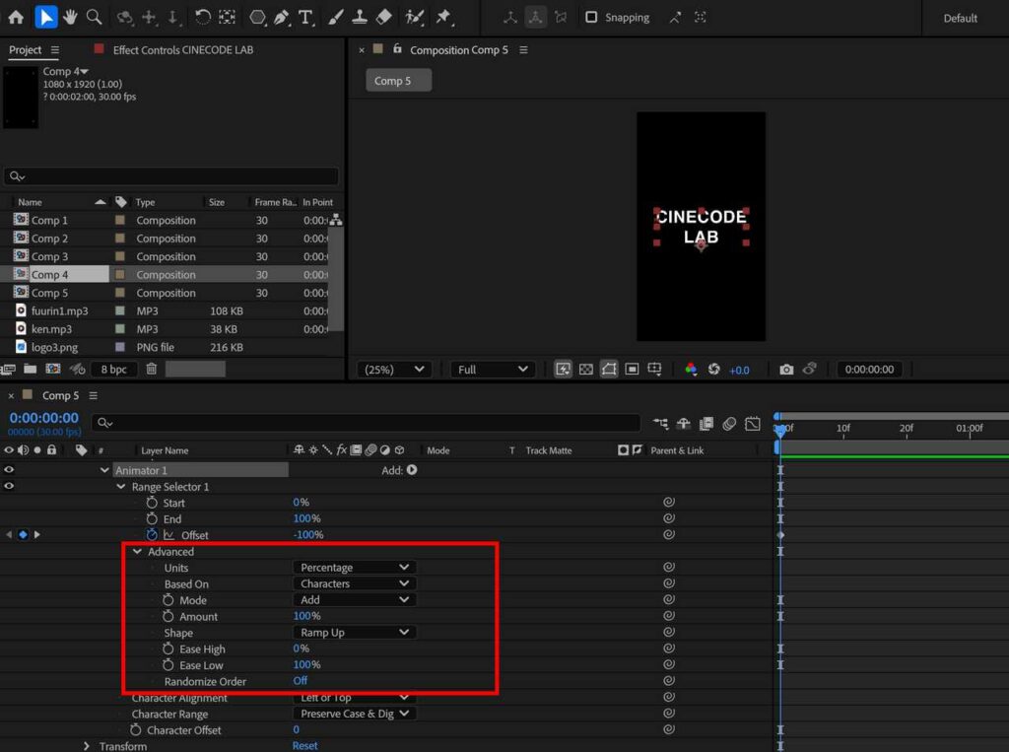
Task: Enable stopwatch for Ease High
Action: (168, 649)
